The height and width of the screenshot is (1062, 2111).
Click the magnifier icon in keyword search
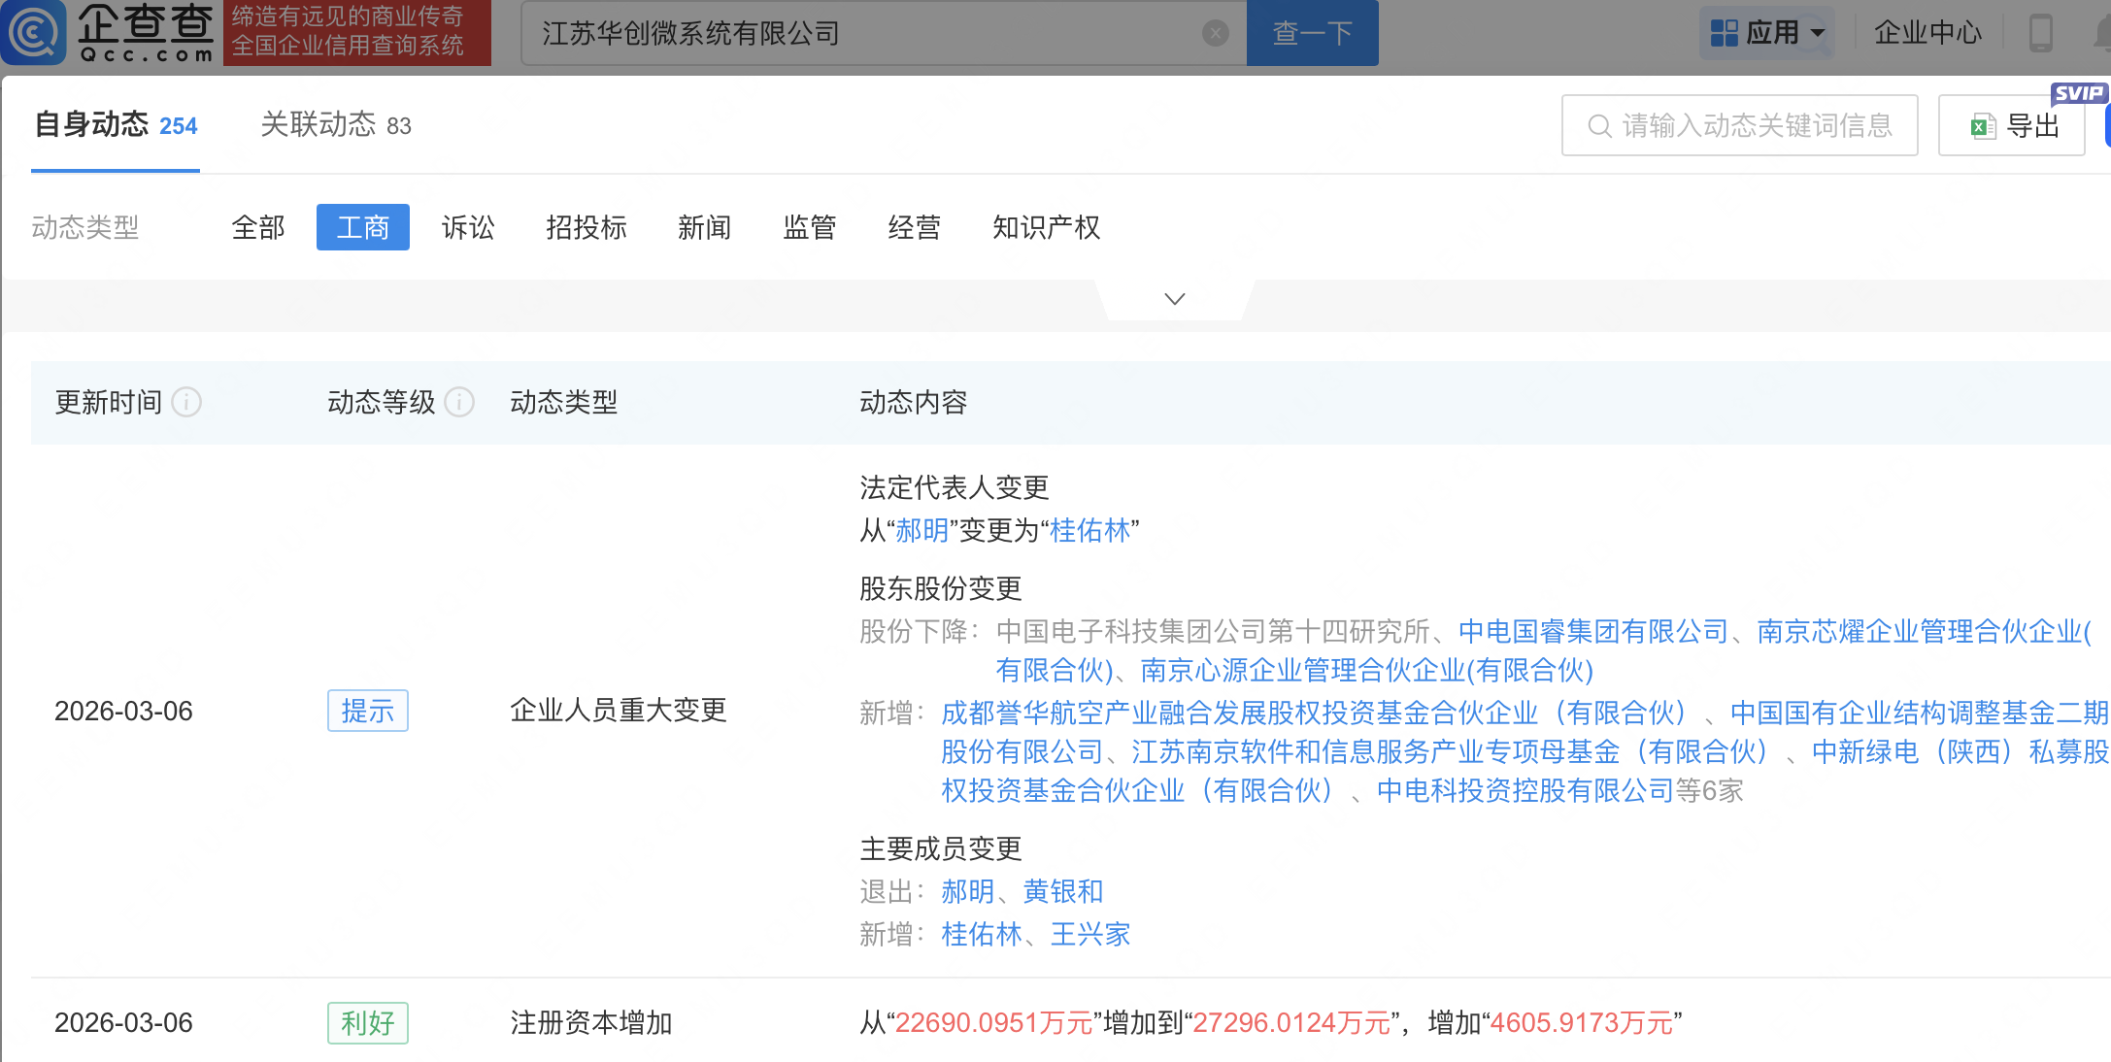click(x=1598, y=126)
